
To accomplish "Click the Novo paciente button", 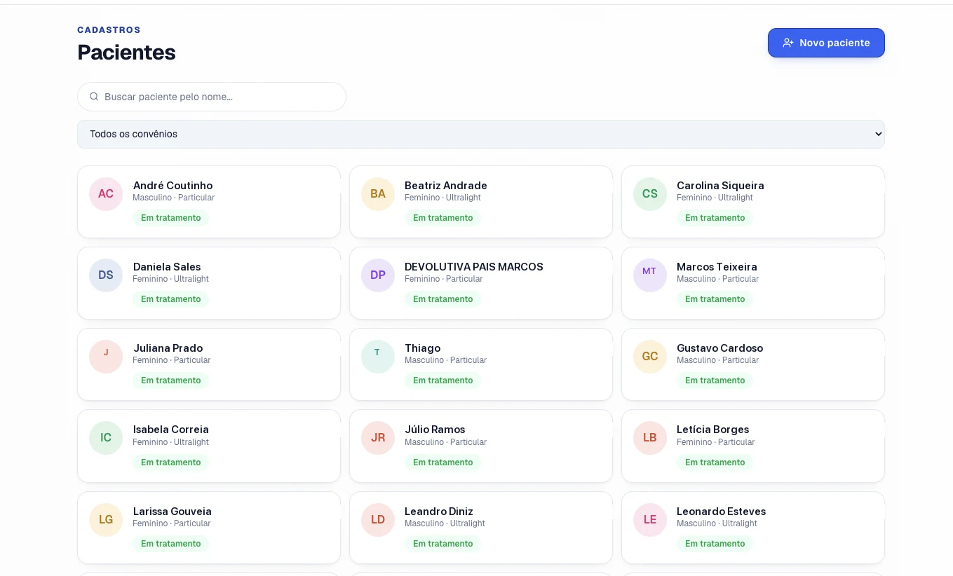I will coord(826,43).
